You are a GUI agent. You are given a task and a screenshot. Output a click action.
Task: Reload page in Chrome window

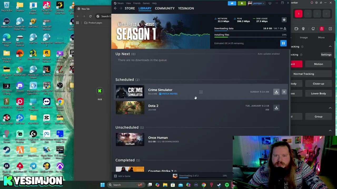tap(90, 16)
